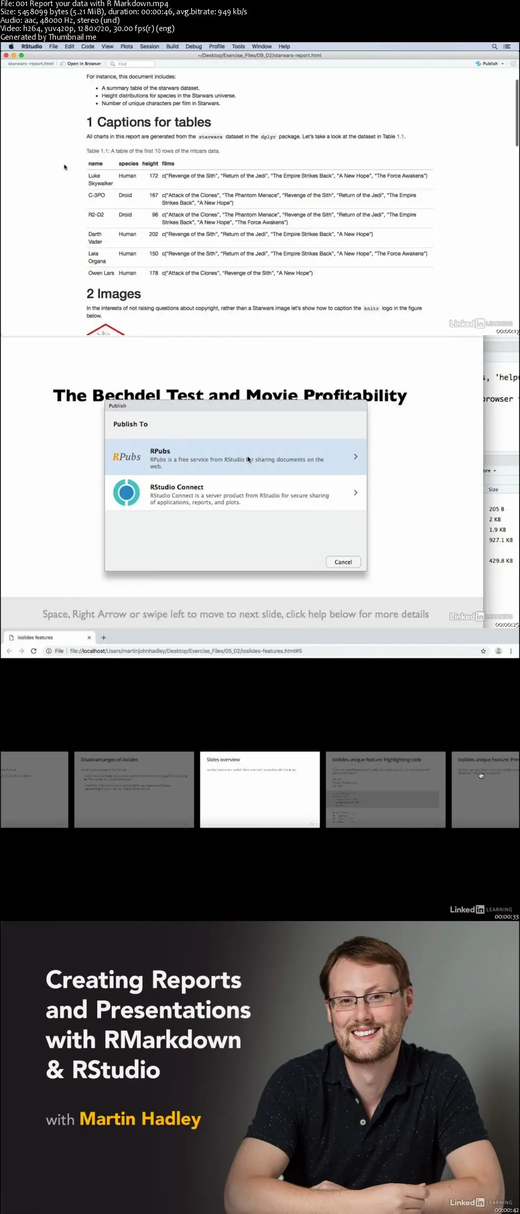Image resolution: width=520 pixels, height=1214 pixels.
Task: Click the site information icon in address bar
Action: tap(49, 651)
